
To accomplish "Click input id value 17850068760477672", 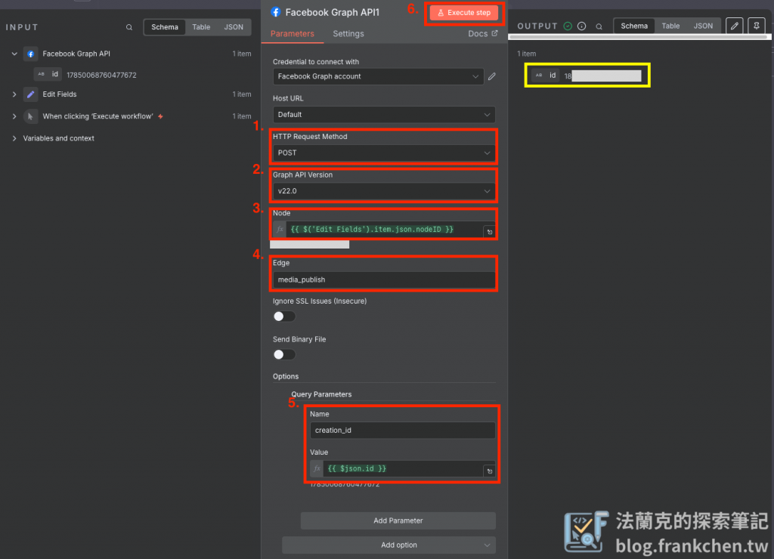I will tap(101, 75).
